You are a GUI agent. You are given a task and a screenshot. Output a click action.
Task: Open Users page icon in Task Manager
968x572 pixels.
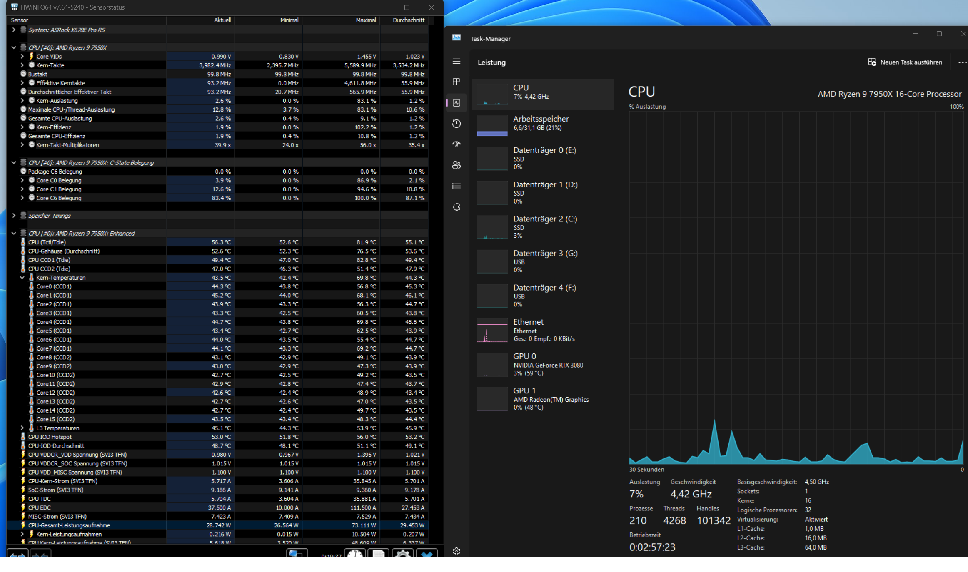coord(457,165)
